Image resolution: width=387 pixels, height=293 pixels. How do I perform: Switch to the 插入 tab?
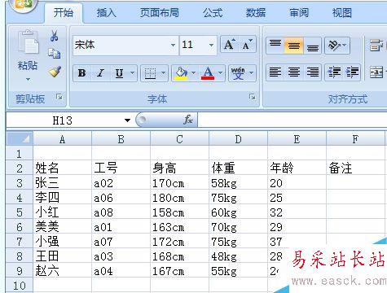(x=107, y=13)
